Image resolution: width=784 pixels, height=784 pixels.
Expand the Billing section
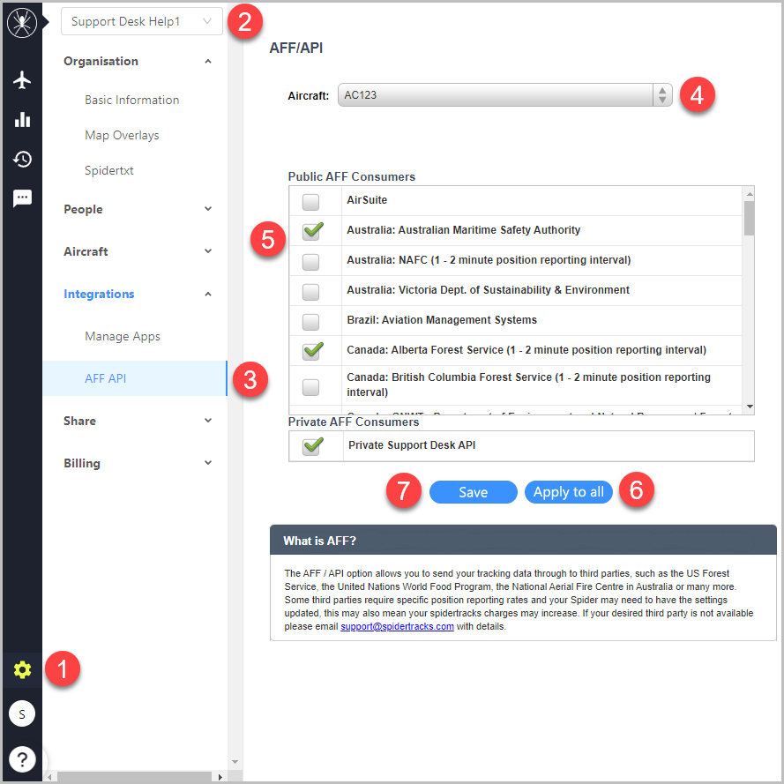(138, 463)
